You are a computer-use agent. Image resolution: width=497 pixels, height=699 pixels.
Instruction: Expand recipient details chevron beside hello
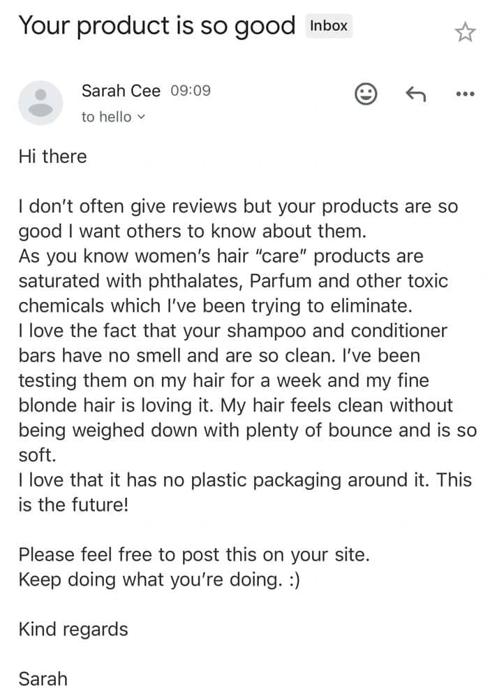coord(141,117)
